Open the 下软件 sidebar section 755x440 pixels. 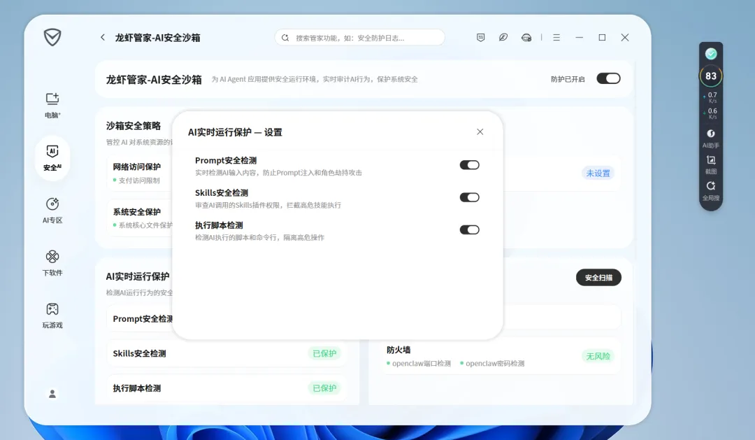coord(52,263)
